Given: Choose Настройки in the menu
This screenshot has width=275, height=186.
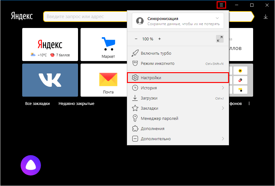Looking at the screenshot, I should tap(178, 78).
